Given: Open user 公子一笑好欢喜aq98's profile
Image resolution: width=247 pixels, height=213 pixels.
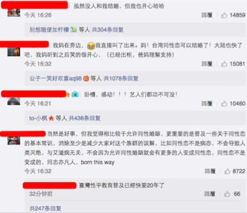Looking at the screenshot, I should pos(55,79).
